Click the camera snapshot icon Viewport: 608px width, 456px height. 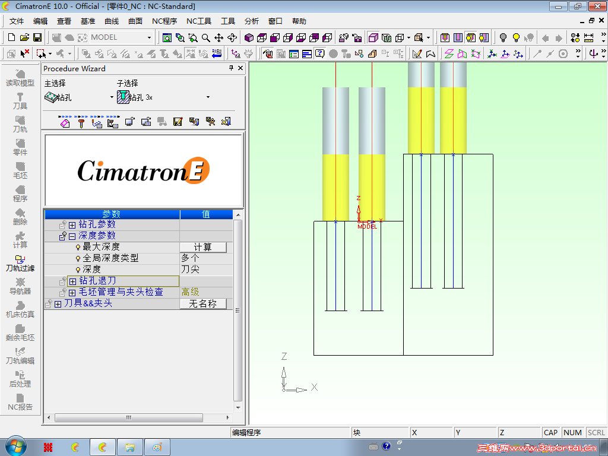point(357,37)
